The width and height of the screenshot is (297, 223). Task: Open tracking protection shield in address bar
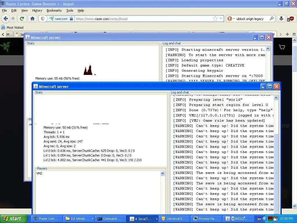click(43, 19)
